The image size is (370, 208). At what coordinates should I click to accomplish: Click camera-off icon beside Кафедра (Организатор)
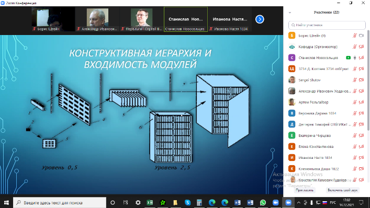[361, 47]
